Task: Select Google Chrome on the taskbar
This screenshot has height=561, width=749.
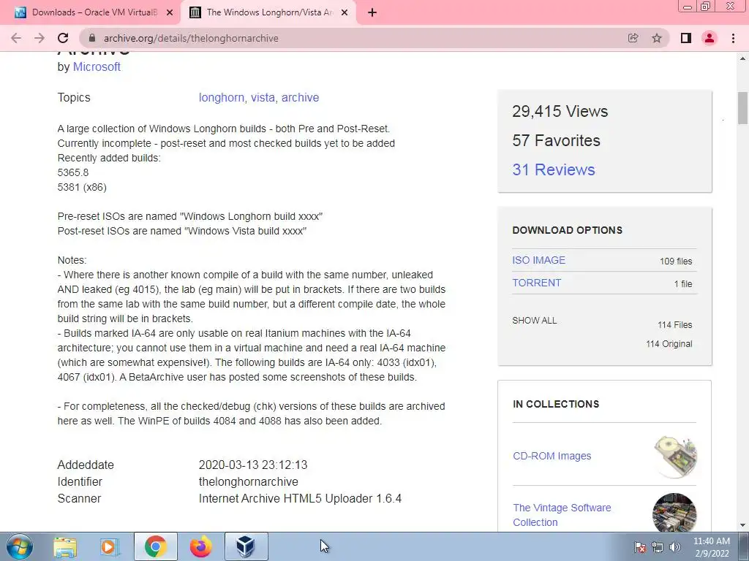Action: click(156, 546)
